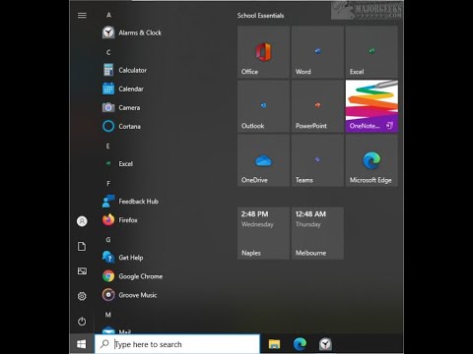Open the Power options
This screenshot has height=354, width=473.
(x=82, y=321)
